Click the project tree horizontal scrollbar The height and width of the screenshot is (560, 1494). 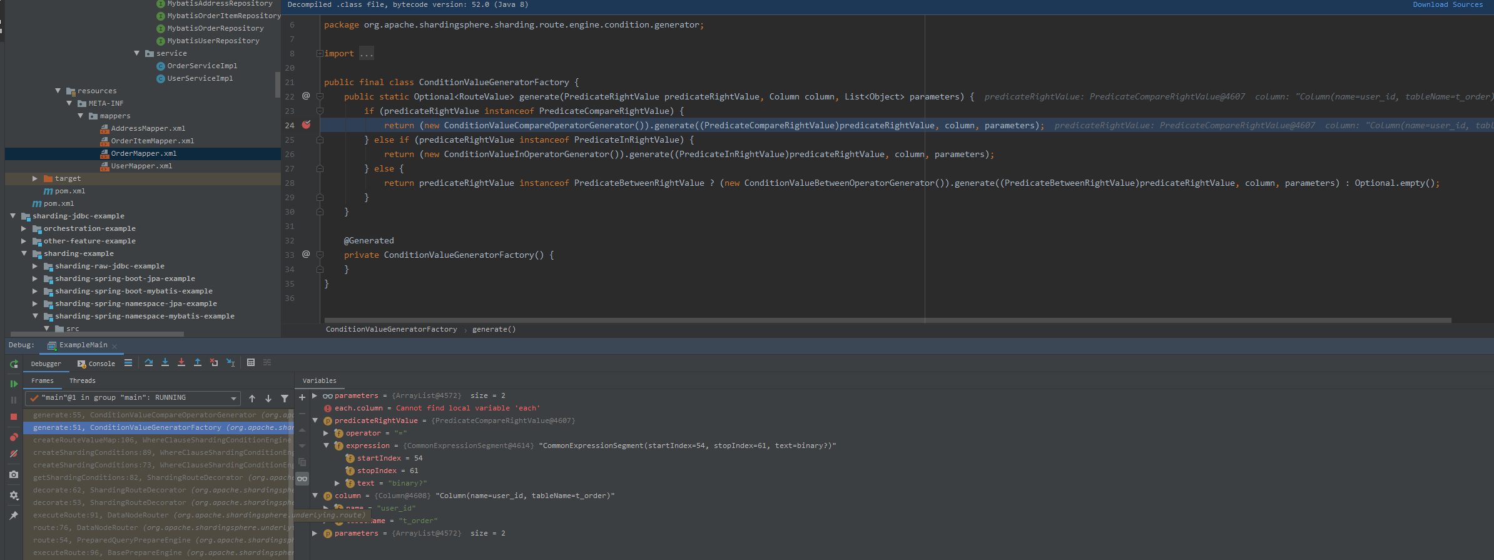click(x=98, y=333)
